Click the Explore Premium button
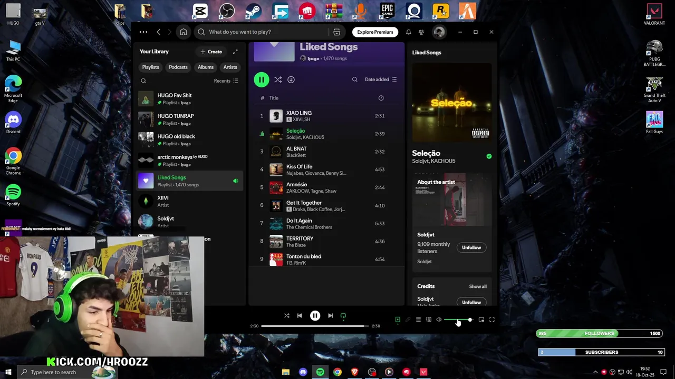This screenshot has width=675, height=379. coord(375,32)
